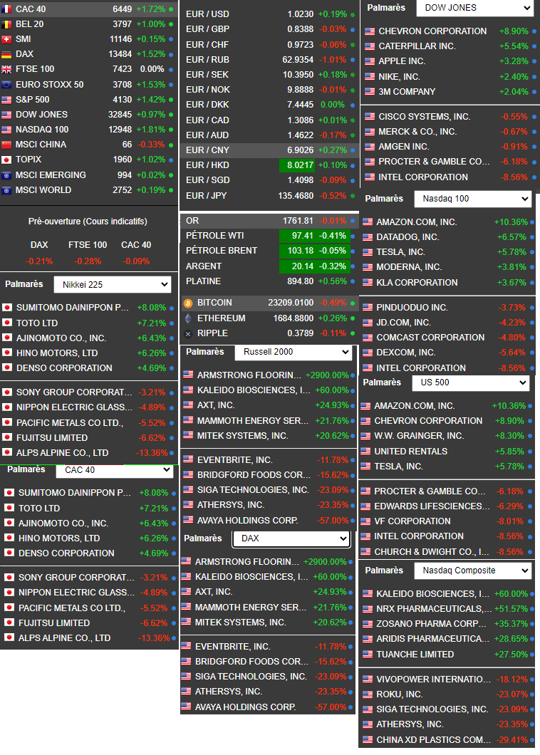Viewport: 540px width, 755px height.
Task: Open the Nikkei 225 Palmarès dropdown
Action: click(x=113, y=285)
